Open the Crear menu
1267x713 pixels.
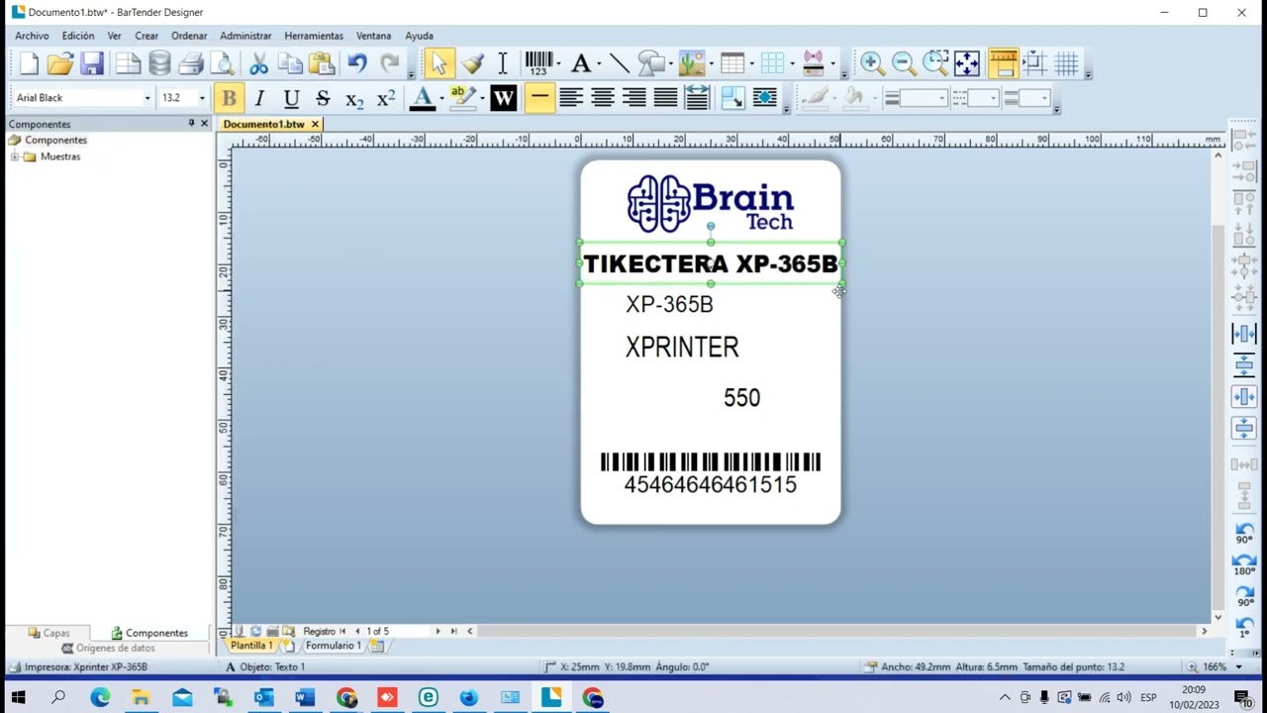tap(146, 36)
